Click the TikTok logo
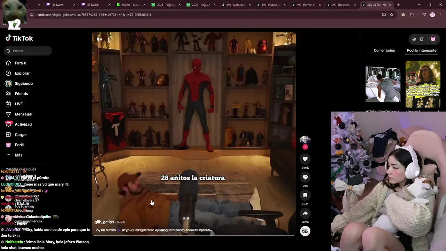 click(x=19, y=38)
